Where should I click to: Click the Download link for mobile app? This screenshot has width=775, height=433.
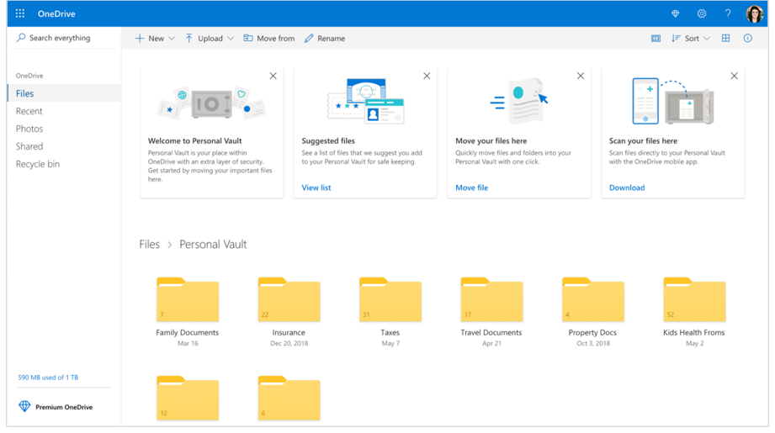pyautogui.click(x=627, y=187)
